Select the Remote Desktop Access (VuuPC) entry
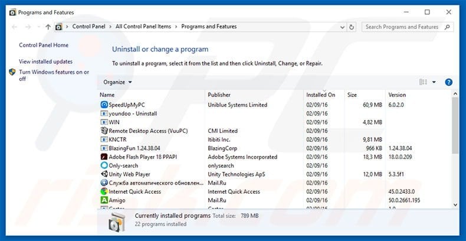The width and height of the screenshot is (466, 241). pyautogui.click(x=148, y=131)
